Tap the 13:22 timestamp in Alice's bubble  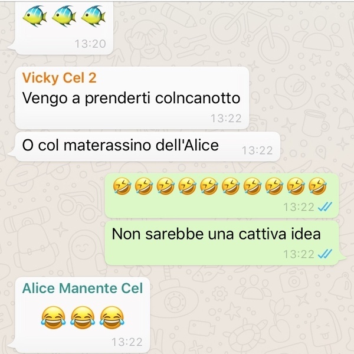[127, 342]
